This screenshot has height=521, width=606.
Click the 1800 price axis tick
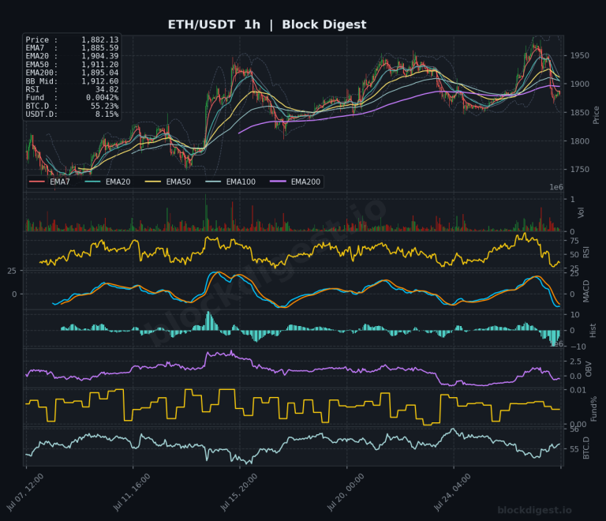click(x=580, y=141)
